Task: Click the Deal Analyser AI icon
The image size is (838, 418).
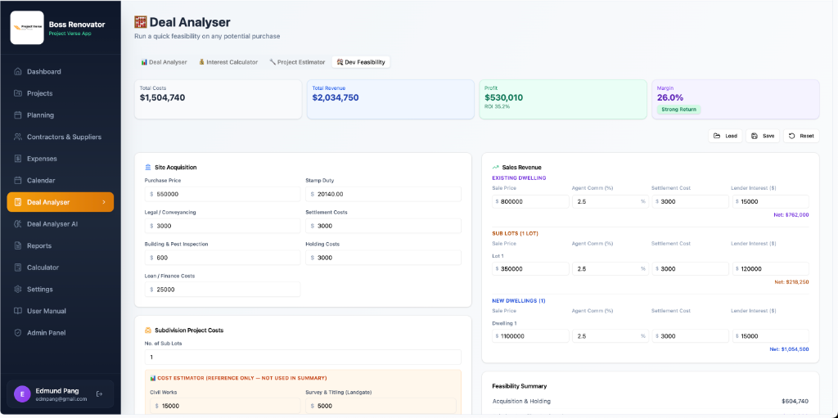Action: (x=18, y=224)
